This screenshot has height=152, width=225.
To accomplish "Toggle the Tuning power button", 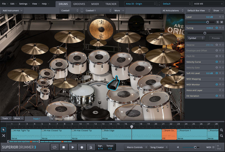I will click(x=217, y=28).
